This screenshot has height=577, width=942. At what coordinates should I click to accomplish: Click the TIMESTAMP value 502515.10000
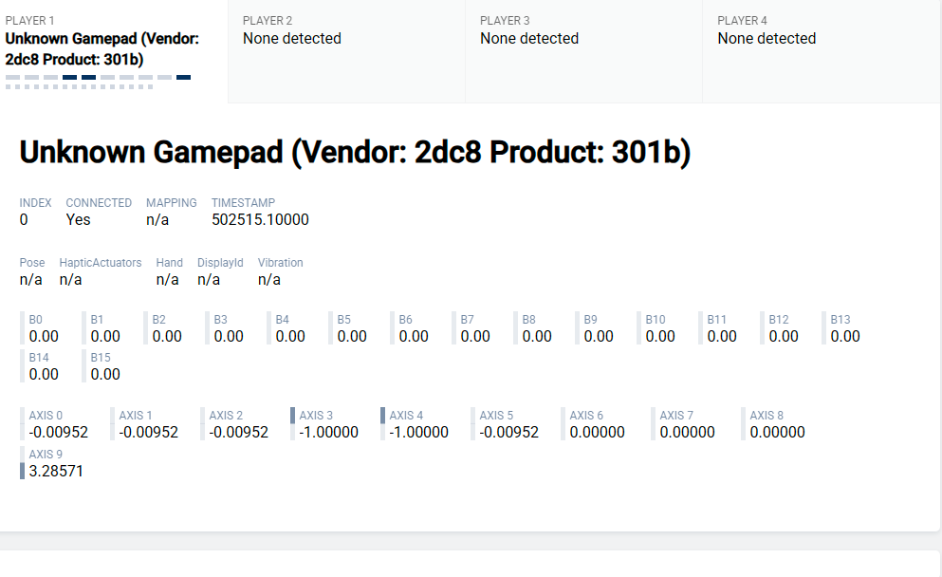point(260,219)
